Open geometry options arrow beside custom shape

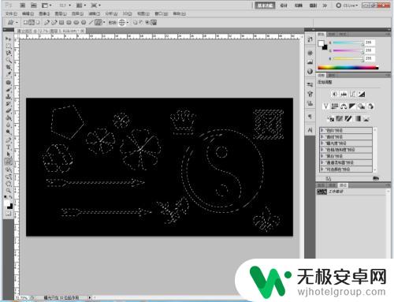[104, 23]
